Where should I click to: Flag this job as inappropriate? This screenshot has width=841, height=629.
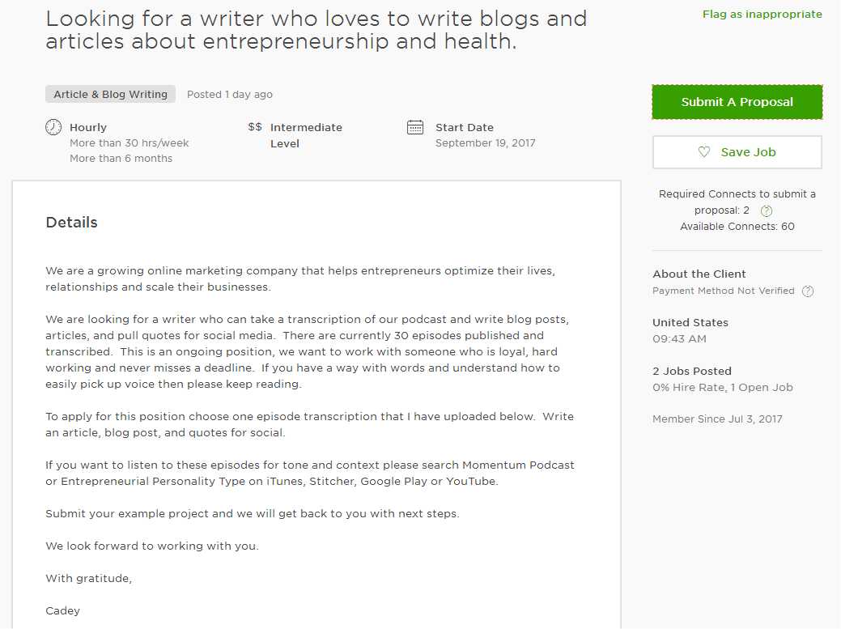click(x=762, y=15)
